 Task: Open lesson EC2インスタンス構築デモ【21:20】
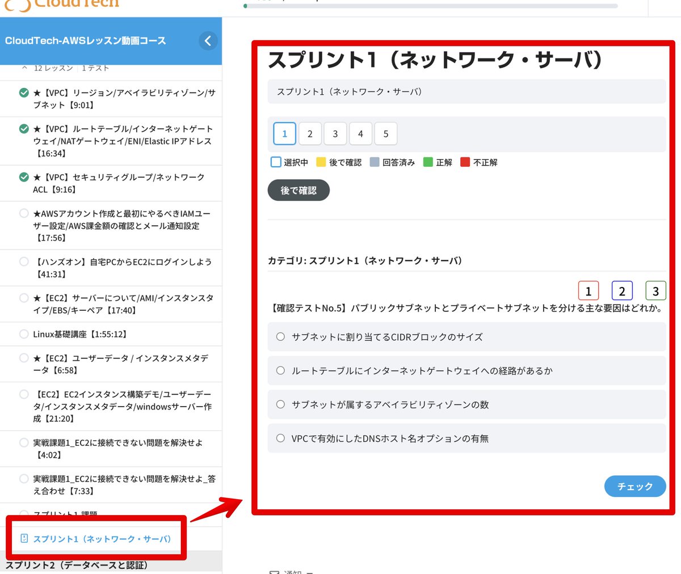click(122, 406)
